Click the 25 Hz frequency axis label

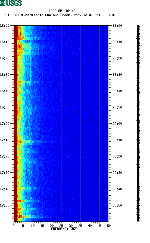click(61, 226)
